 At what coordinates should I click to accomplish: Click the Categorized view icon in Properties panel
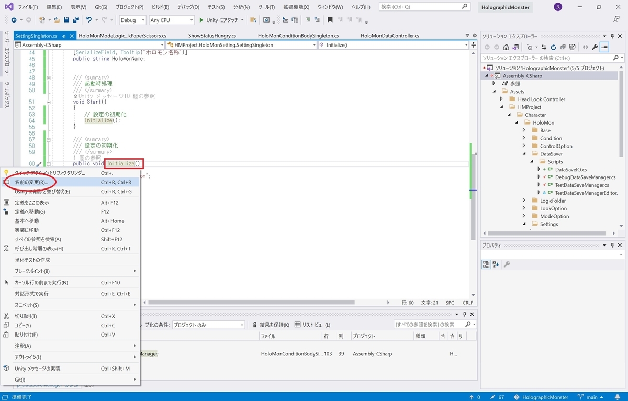[x=486, y=264]
